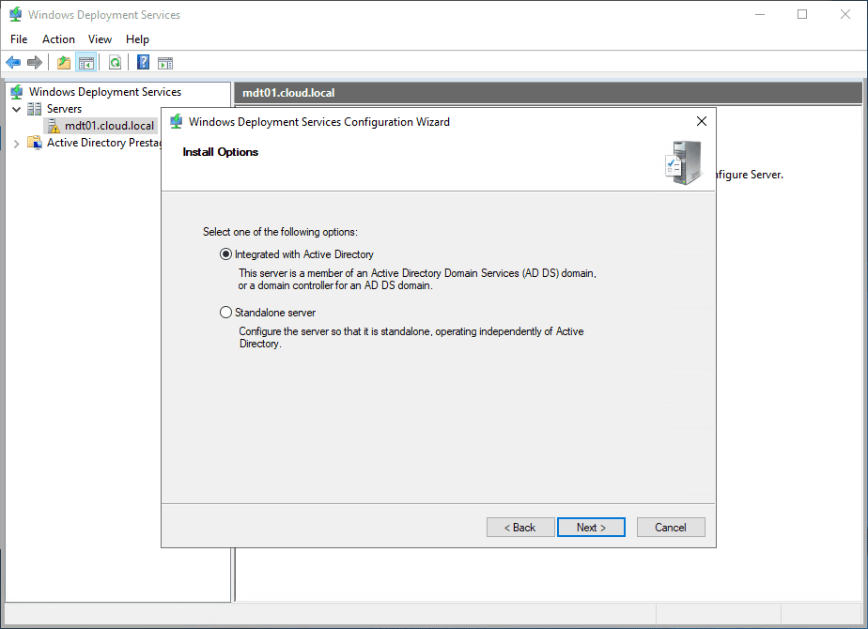Click the Active Directory Prestaged folder icon
The width and height of the screenshot is (868, 629).
35,143
